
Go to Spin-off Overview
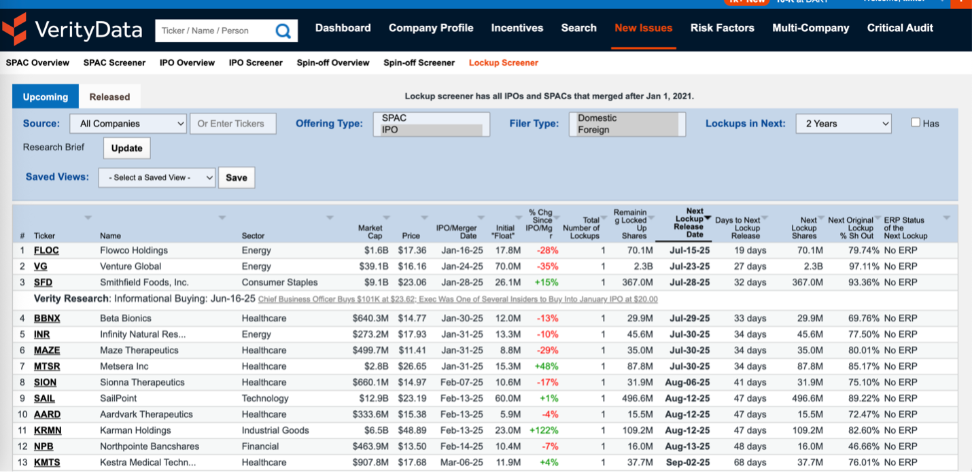pos(333,63)
